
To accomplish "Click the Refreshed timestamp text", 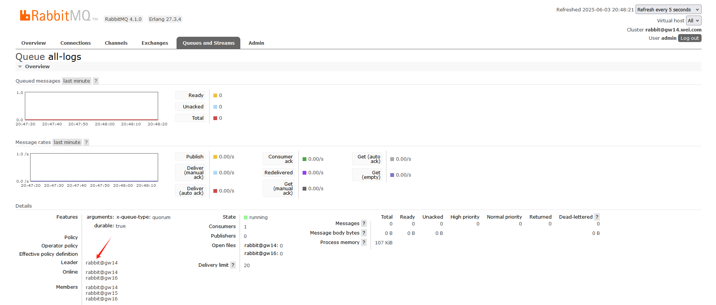I will click(x=595, y=9).
